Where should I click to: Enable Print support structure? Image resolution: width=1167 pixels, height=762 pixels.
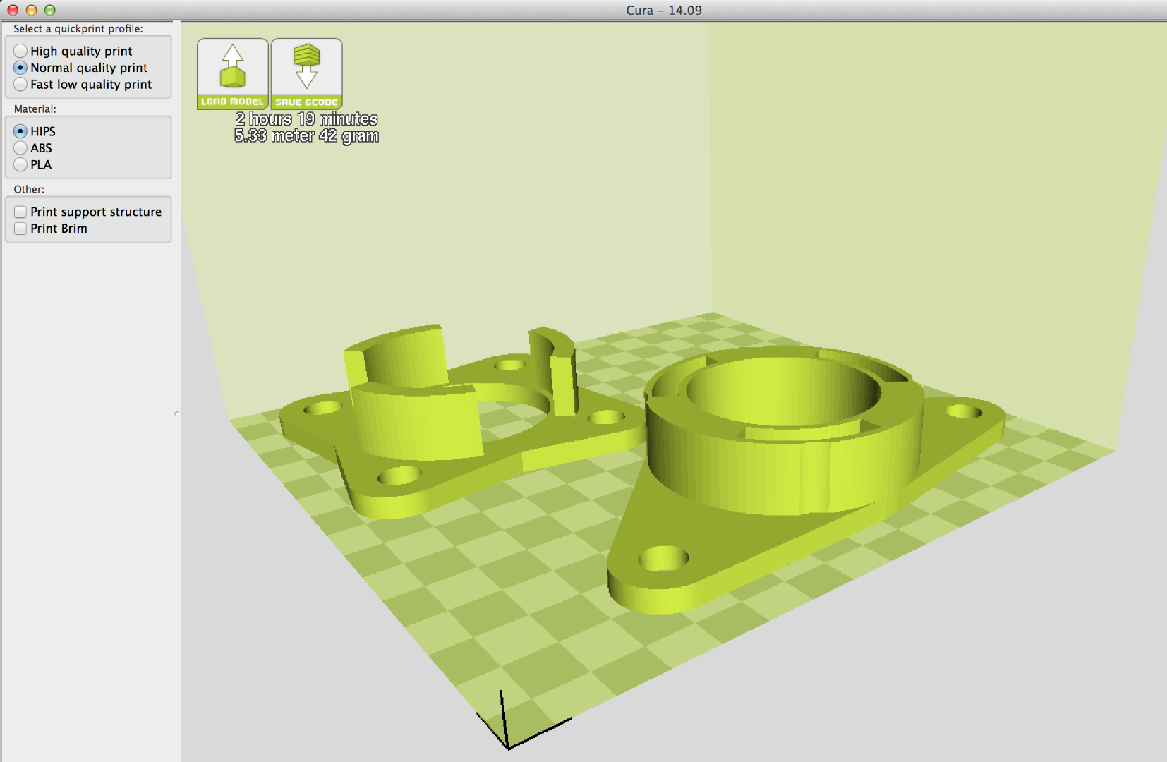click(20, 211)
